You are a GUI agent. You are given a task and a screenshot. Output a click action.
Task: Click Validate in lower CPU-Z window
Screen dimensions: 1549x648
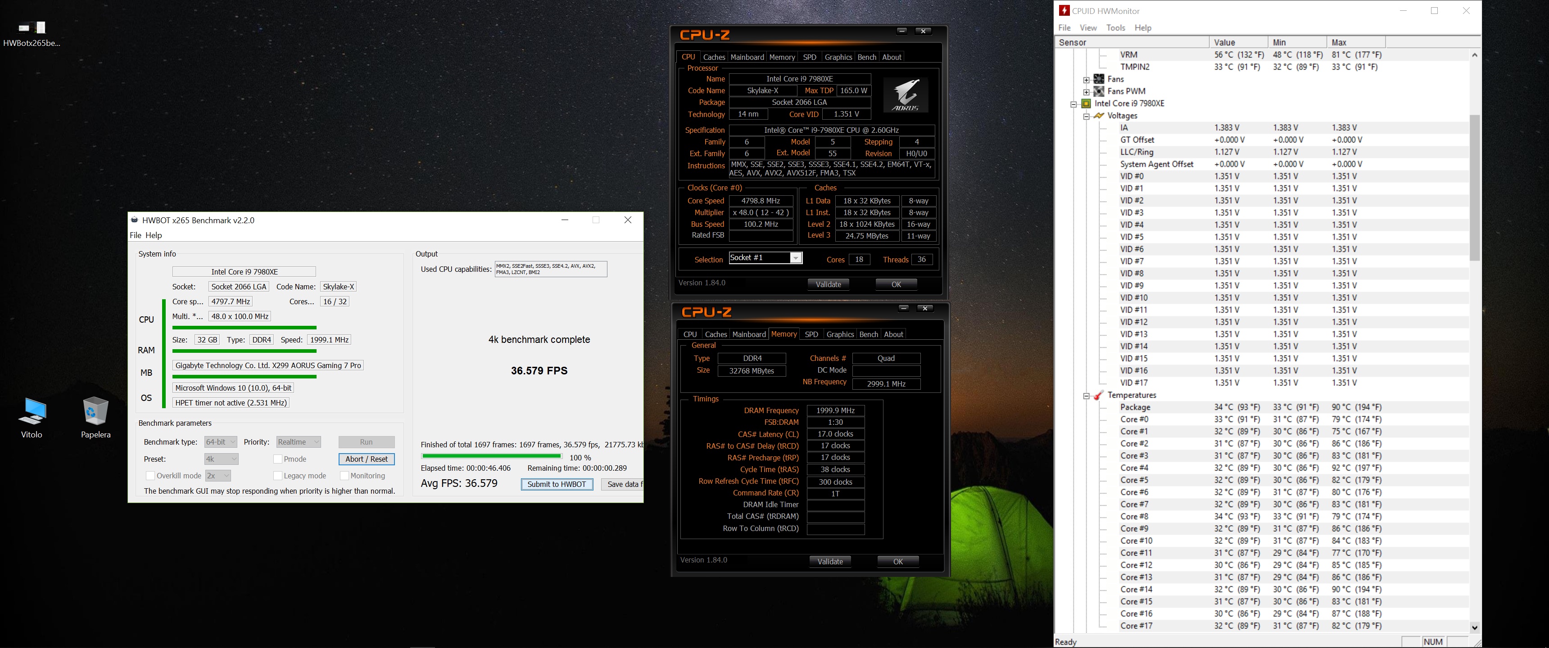tap(830, 562)
